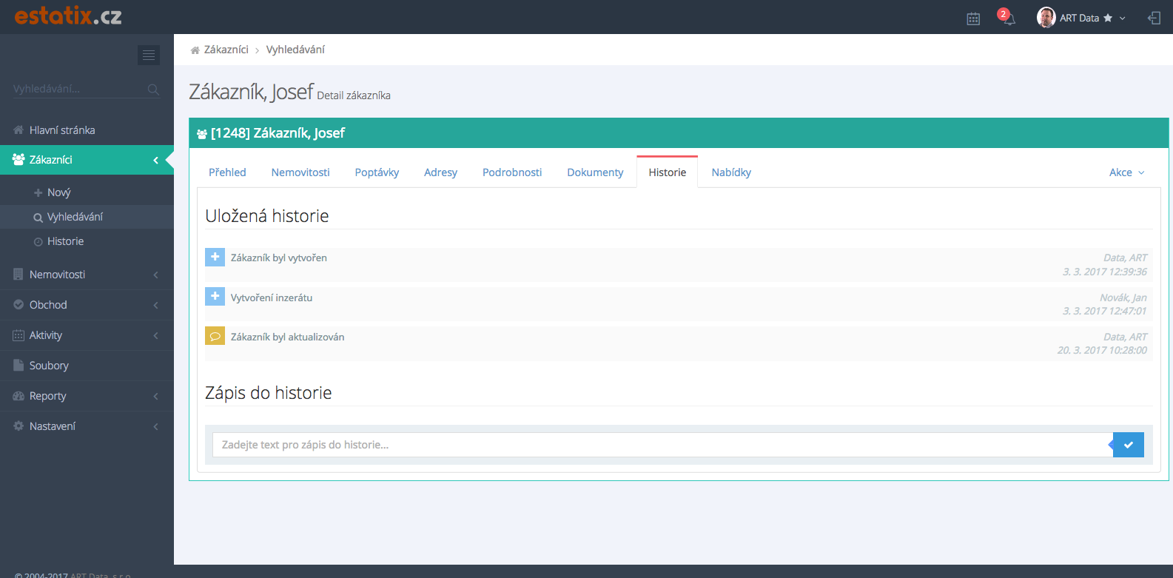Expand the Reporty sidebar section arrow
The width and height of the screenshot is (1173, 578).
(155, 396)
